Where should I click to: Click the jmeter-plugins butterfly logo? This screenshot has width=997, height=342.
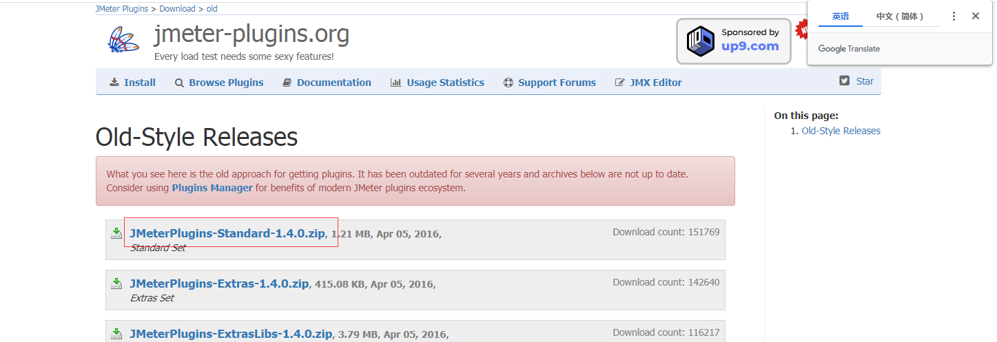click(x=124, y=41)
